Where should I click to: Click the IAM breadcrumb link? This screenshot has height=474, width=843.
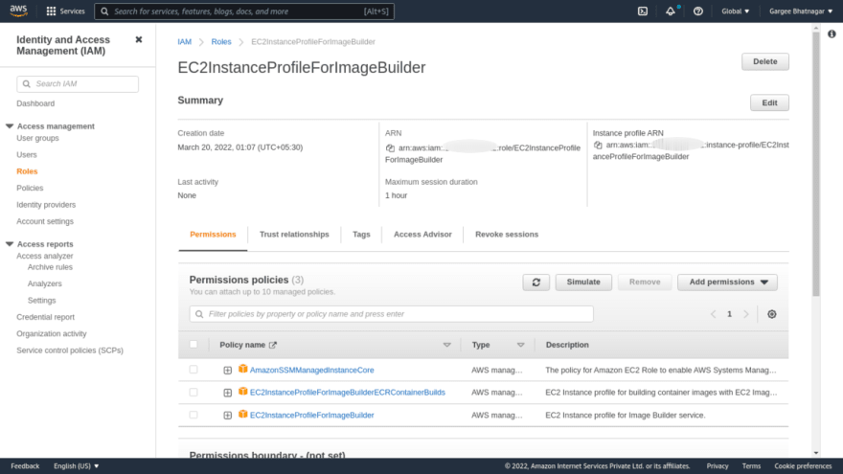point(184,41)
